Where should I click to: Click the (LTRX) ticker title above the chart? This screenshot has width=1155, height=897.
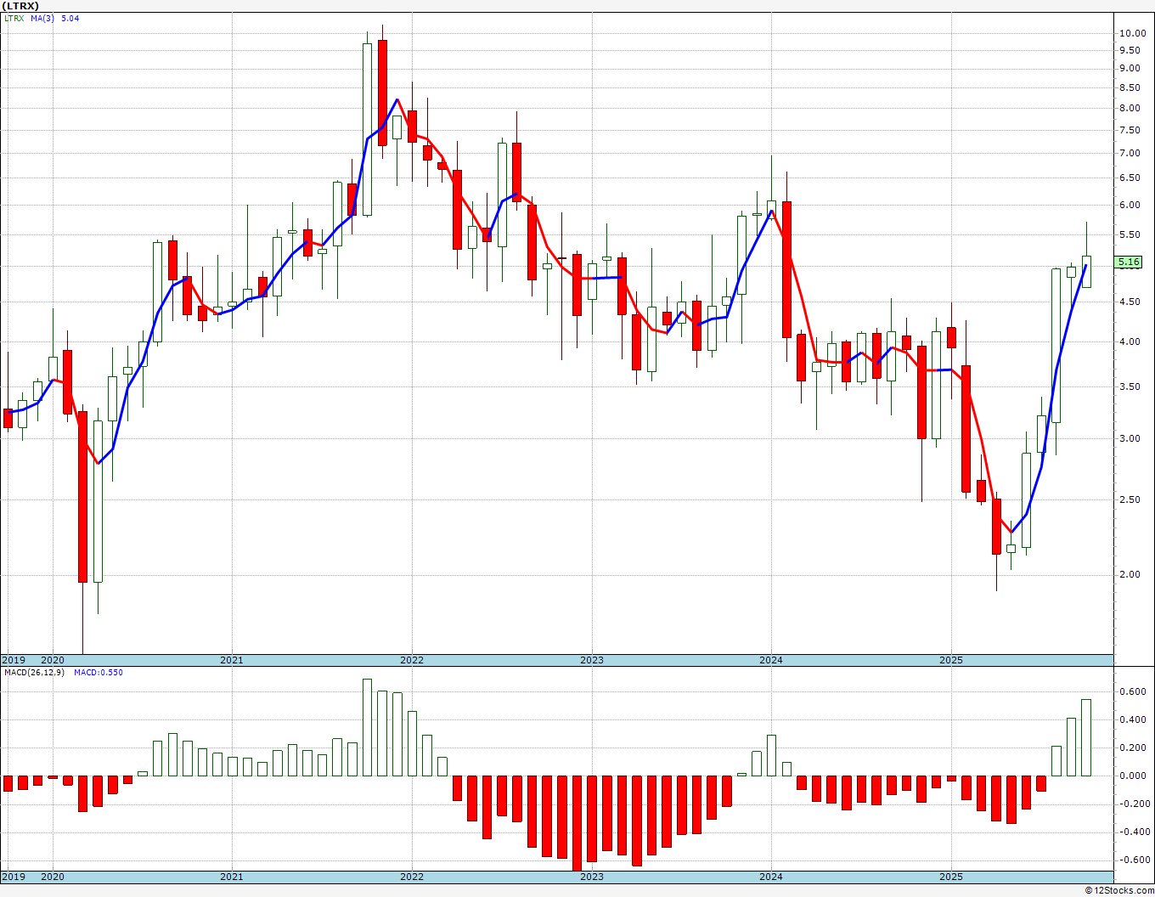(20, 6)
